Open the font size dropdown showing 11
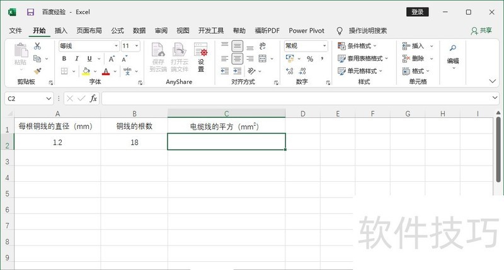The height and width of the screenshot is (270, 504). click(137, 46)
